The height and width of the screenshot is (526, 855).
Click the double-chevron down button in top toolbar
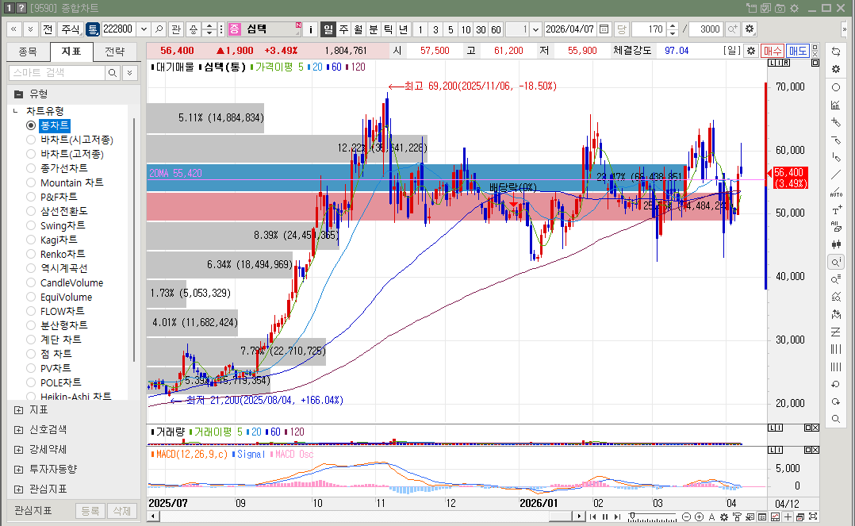(x=30, y=29)
